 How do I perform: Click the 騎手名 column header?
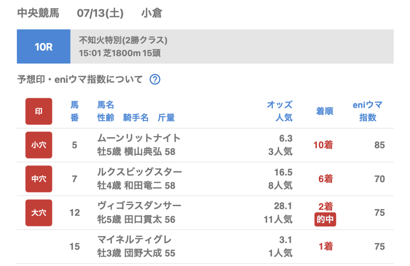(x=136, y=118)
